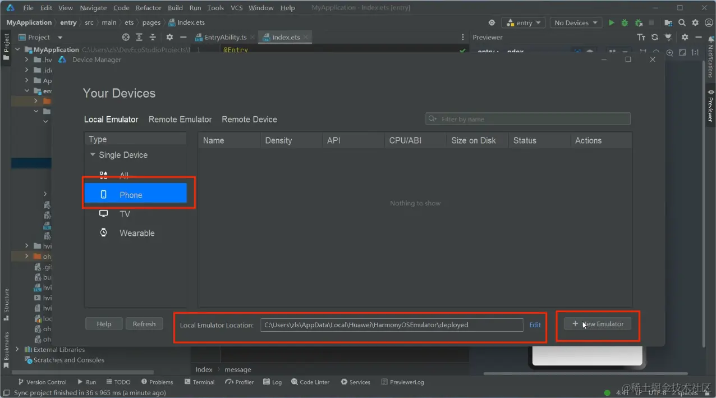Click the Edit link for emulator location
This screenshot has width=716, height=398.
point(535,325)
